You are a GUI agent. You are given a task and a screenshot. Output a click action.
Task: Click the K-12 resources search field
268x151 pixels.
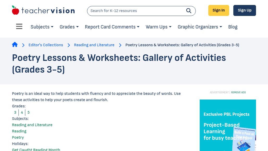136,11
